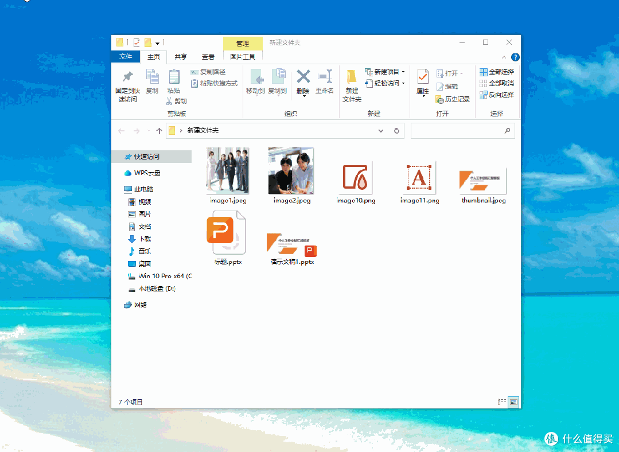Switch to Large icons view in status bar
Screen dimensions: 619x452
pos(513,402)
